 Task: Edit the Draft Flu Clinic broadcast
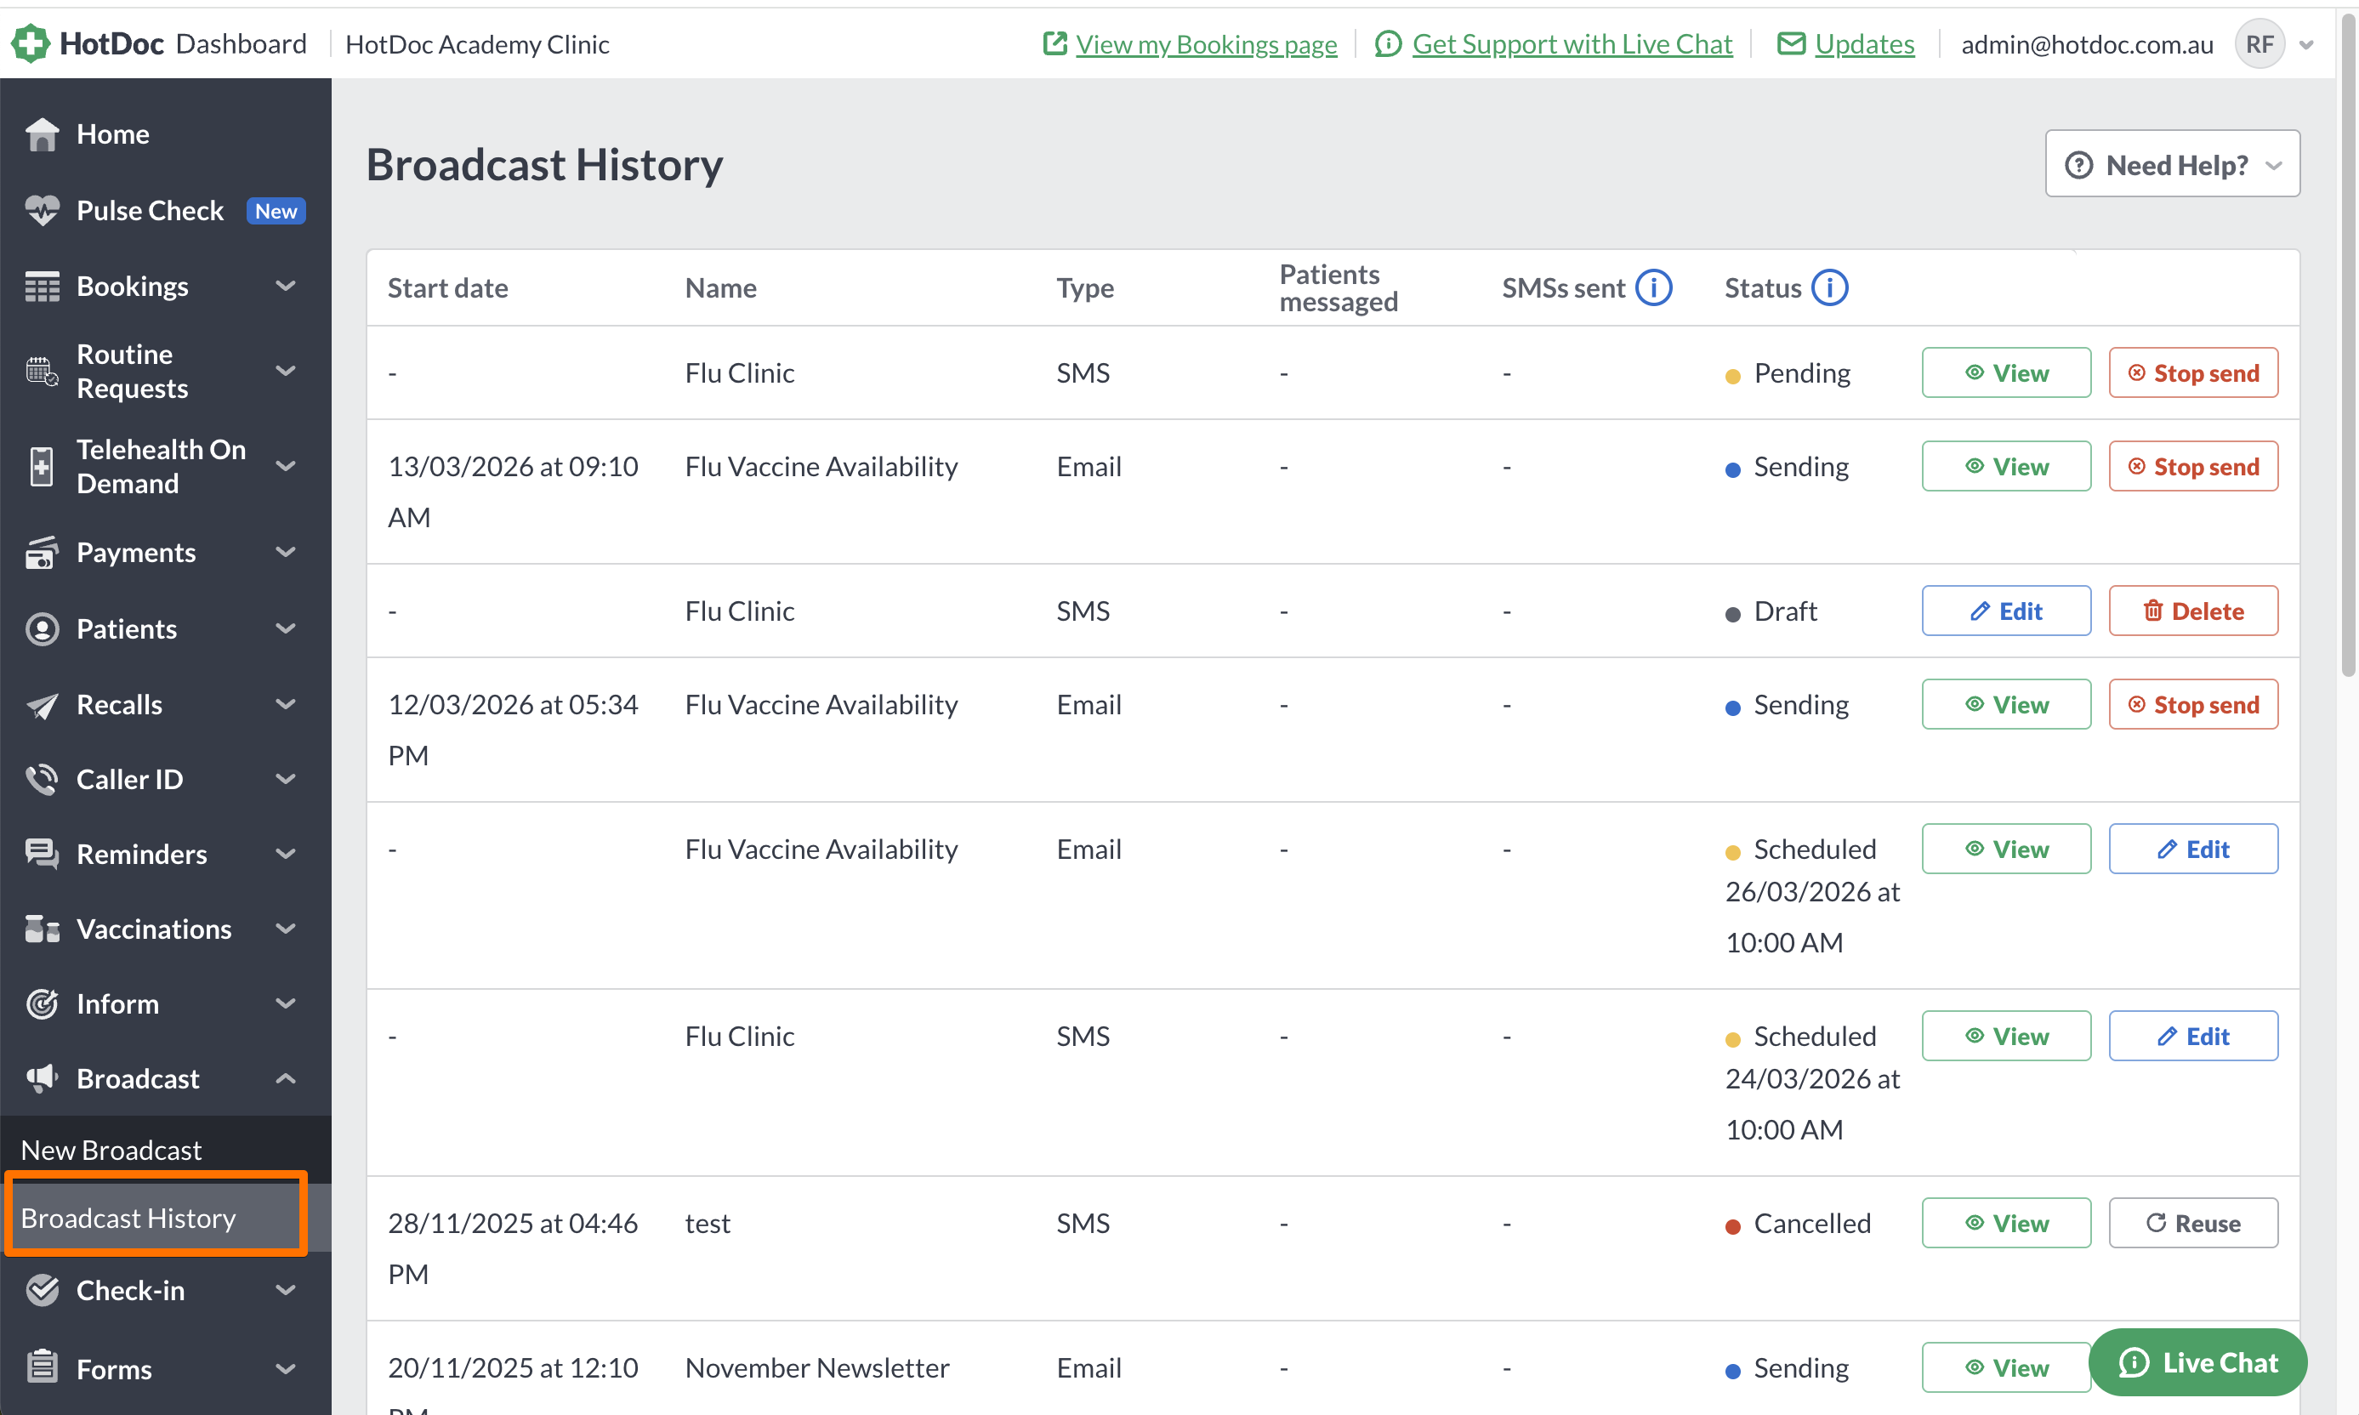(x=2006, y=611)
